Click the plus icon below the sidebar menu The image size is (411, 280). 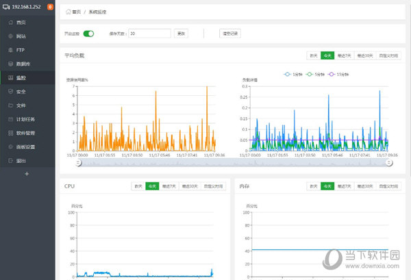[27, 174]
